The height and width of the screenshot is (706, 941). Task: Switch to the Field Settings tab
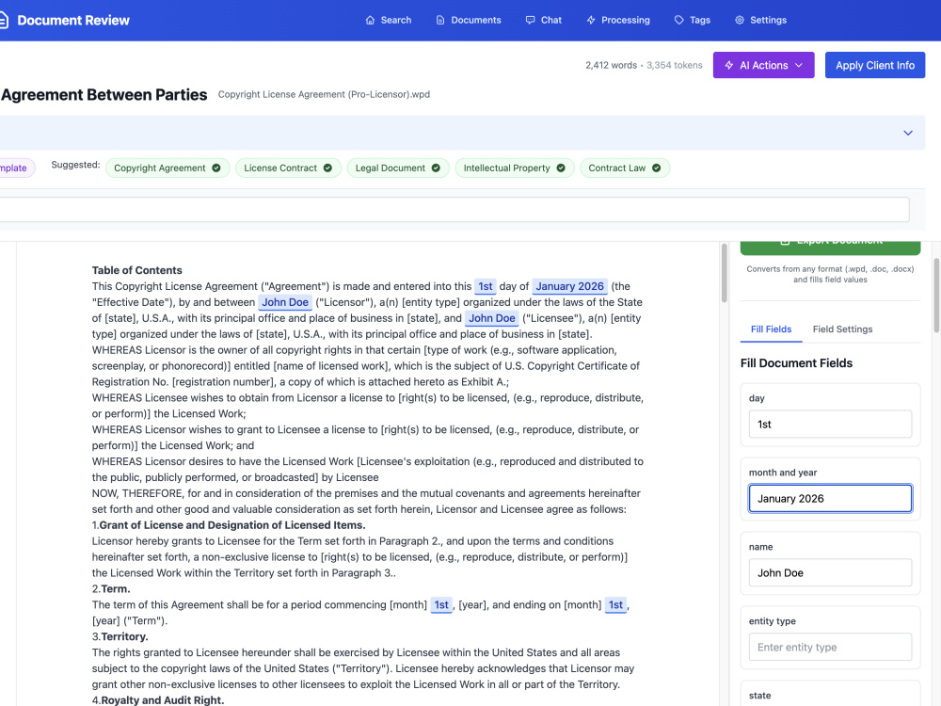(x=842, y=329)
